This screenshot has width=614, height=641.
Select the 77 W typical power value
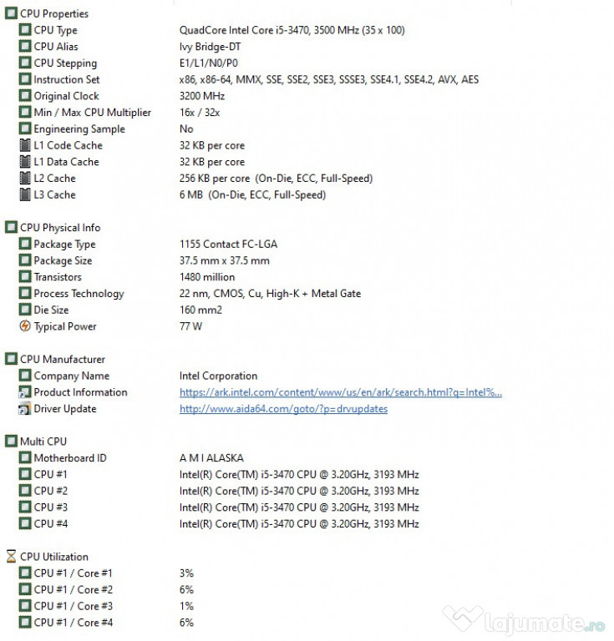point(190,326)
